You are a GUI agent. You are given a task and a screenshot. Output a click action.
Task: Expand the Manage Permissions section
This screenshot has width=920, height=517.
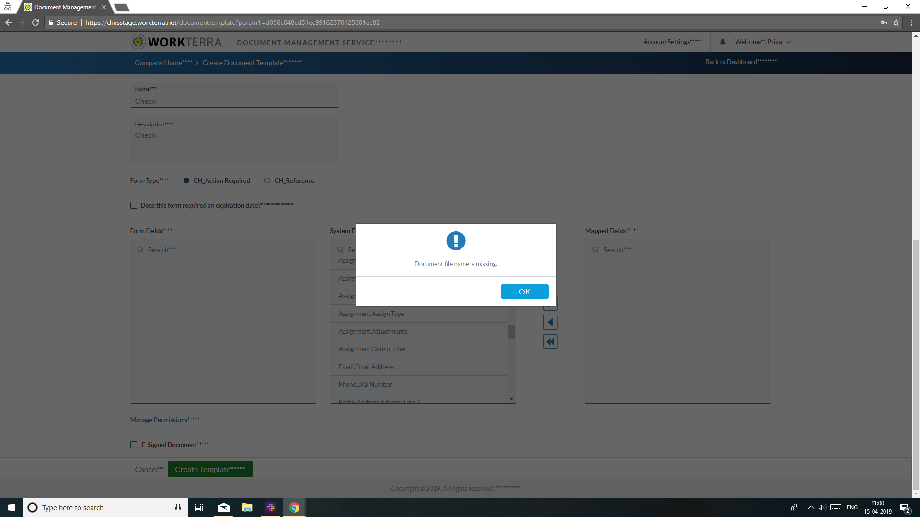166,420
